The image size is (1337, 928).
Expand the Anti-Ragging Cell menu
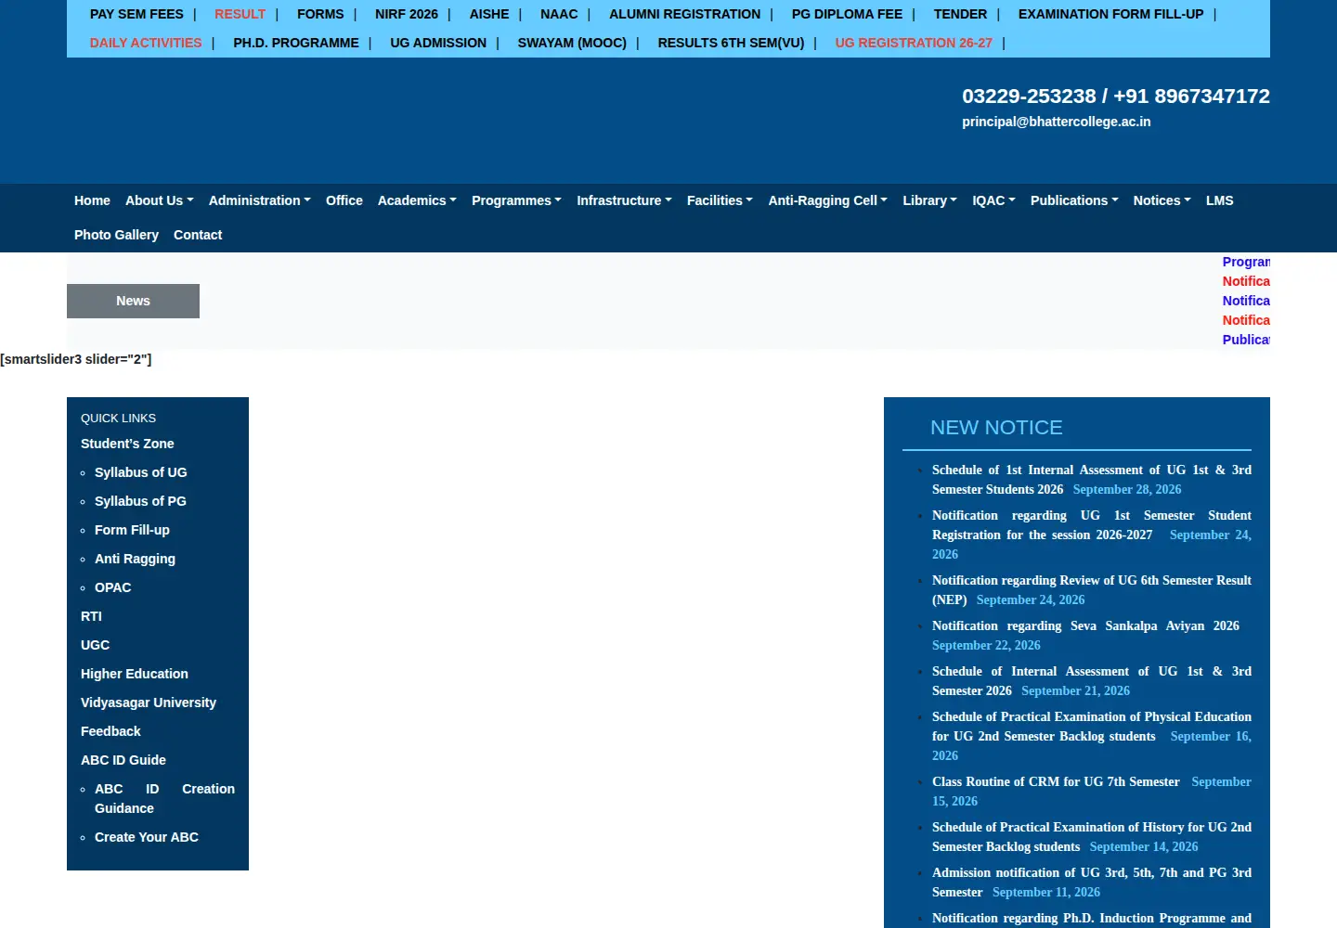point(827,200)
